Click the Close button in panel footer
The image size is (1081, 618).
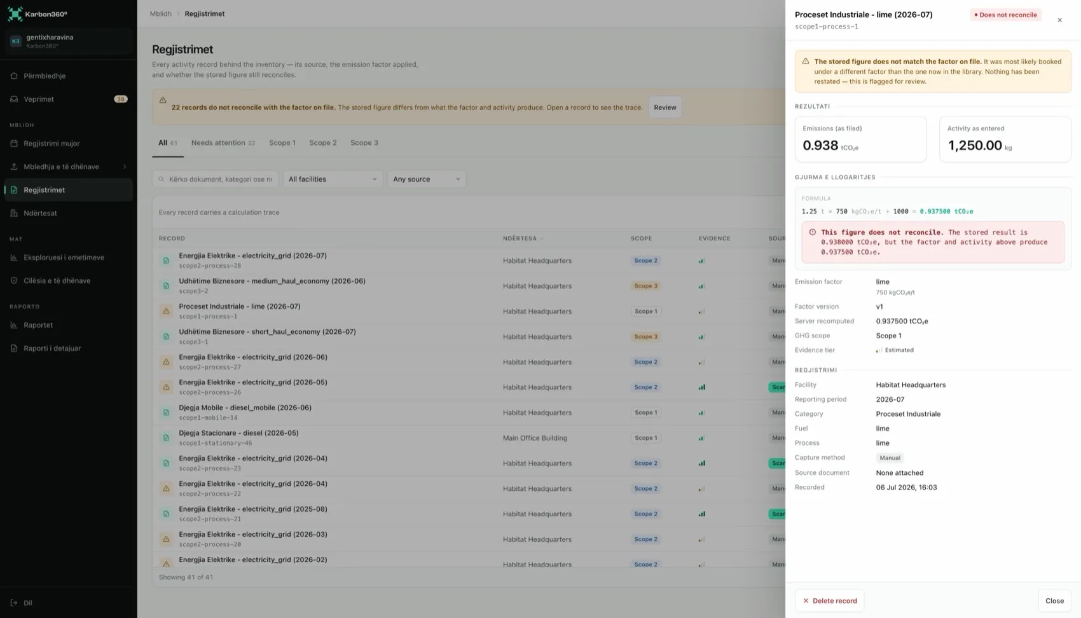[1054, 601]
